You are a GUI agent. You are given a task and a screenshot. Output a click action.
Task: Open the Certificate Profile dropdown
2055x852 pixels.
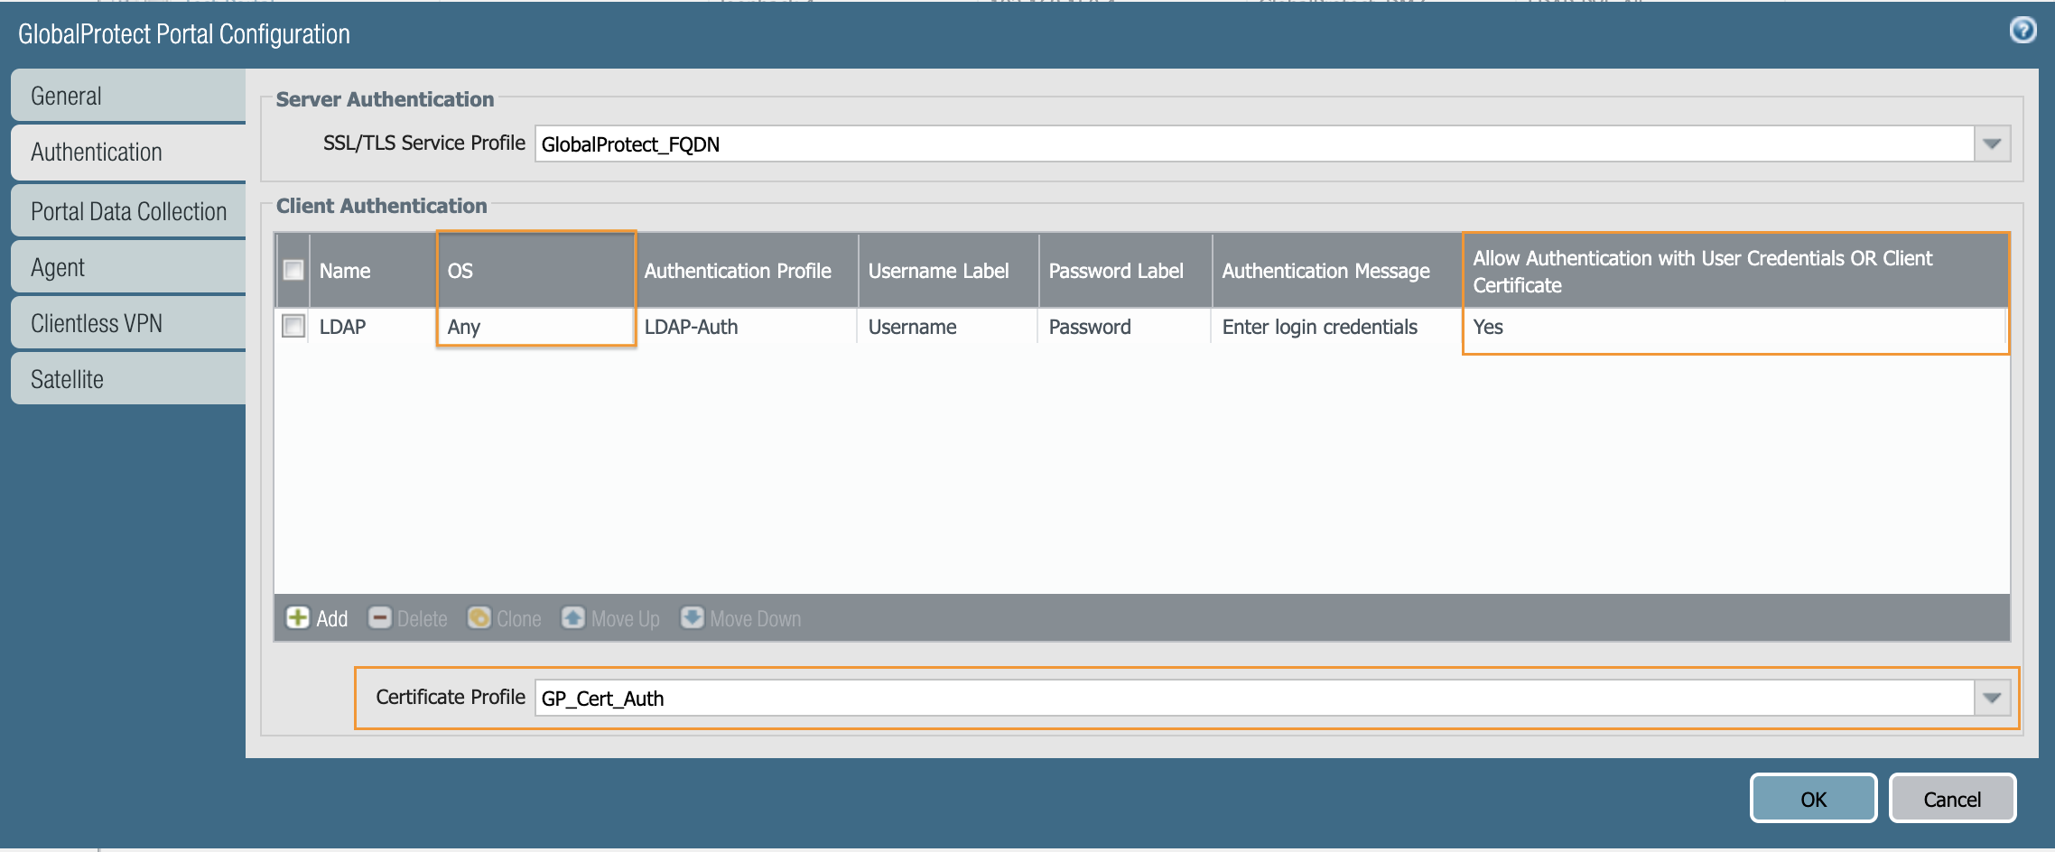(1994, 698)
